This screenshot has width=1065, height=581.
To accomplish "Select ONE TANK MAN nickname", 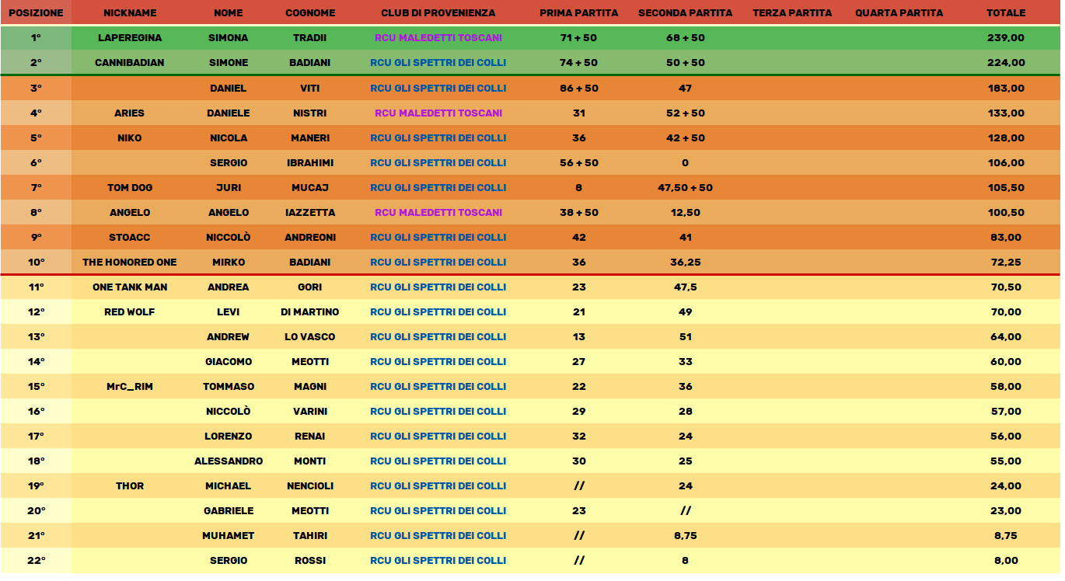I will coord(130,287).
